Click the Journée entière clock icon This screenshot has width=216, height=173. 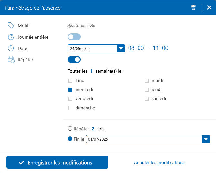pyautogui.click(x=11, y=37)
